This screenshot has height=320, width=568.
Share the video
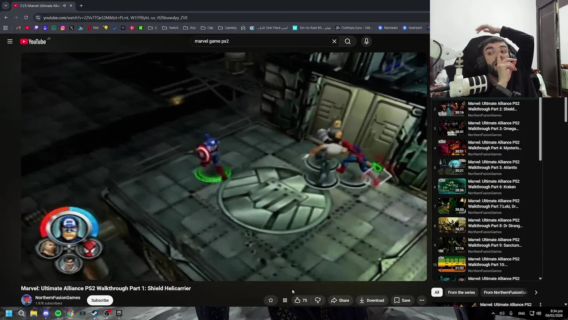pos(340,300)
